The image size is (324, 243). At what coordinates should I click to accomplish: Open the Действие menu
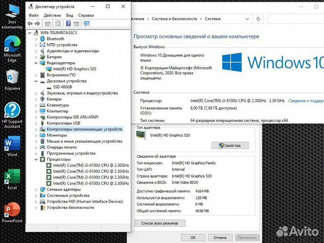coord(52,15)
